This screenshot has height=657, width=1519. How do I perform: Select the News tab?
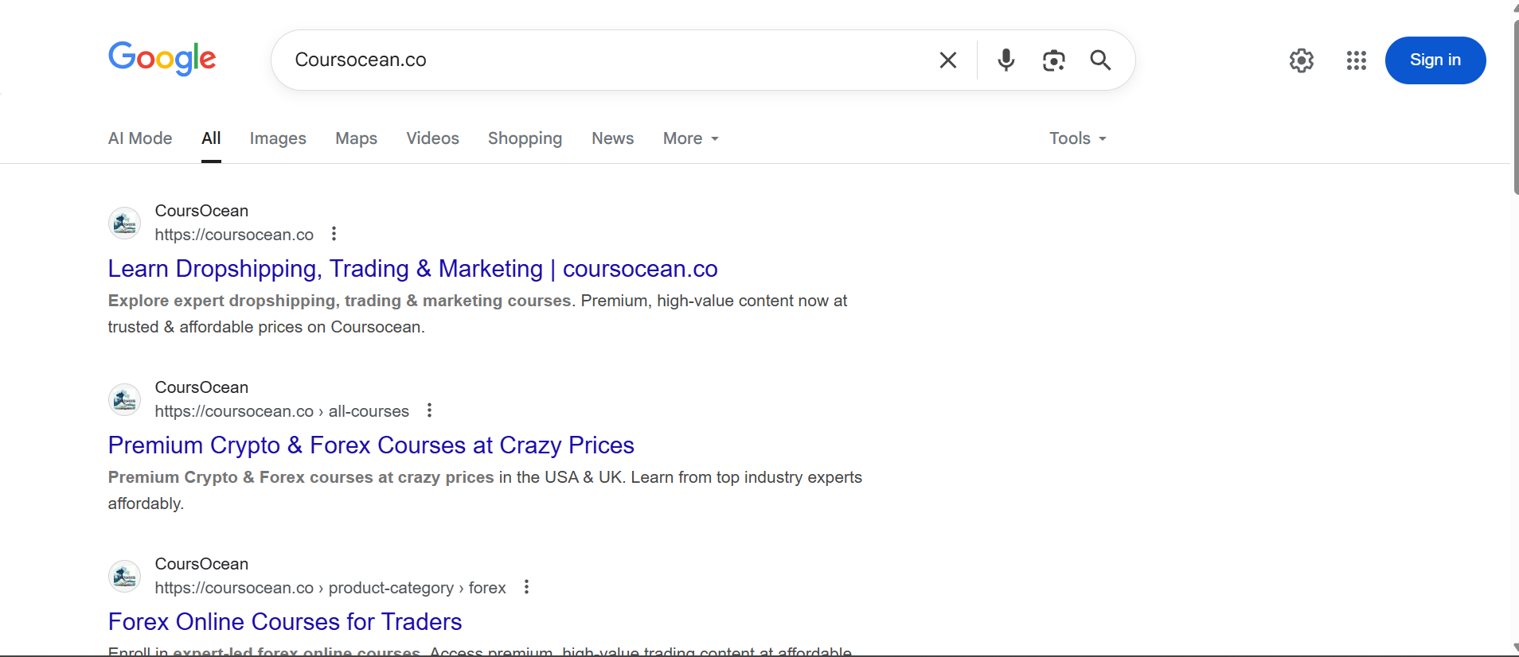[612, 138]
